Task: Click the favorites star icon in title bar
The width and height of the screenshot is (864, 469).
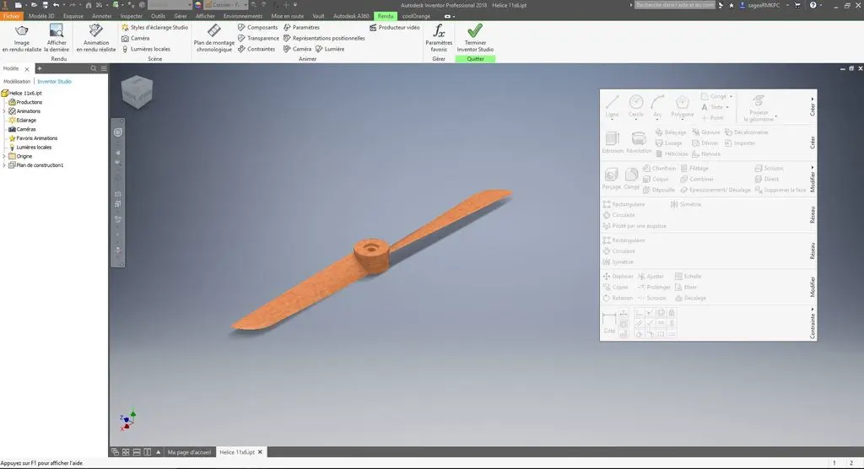Action: [x=732, y=5]
